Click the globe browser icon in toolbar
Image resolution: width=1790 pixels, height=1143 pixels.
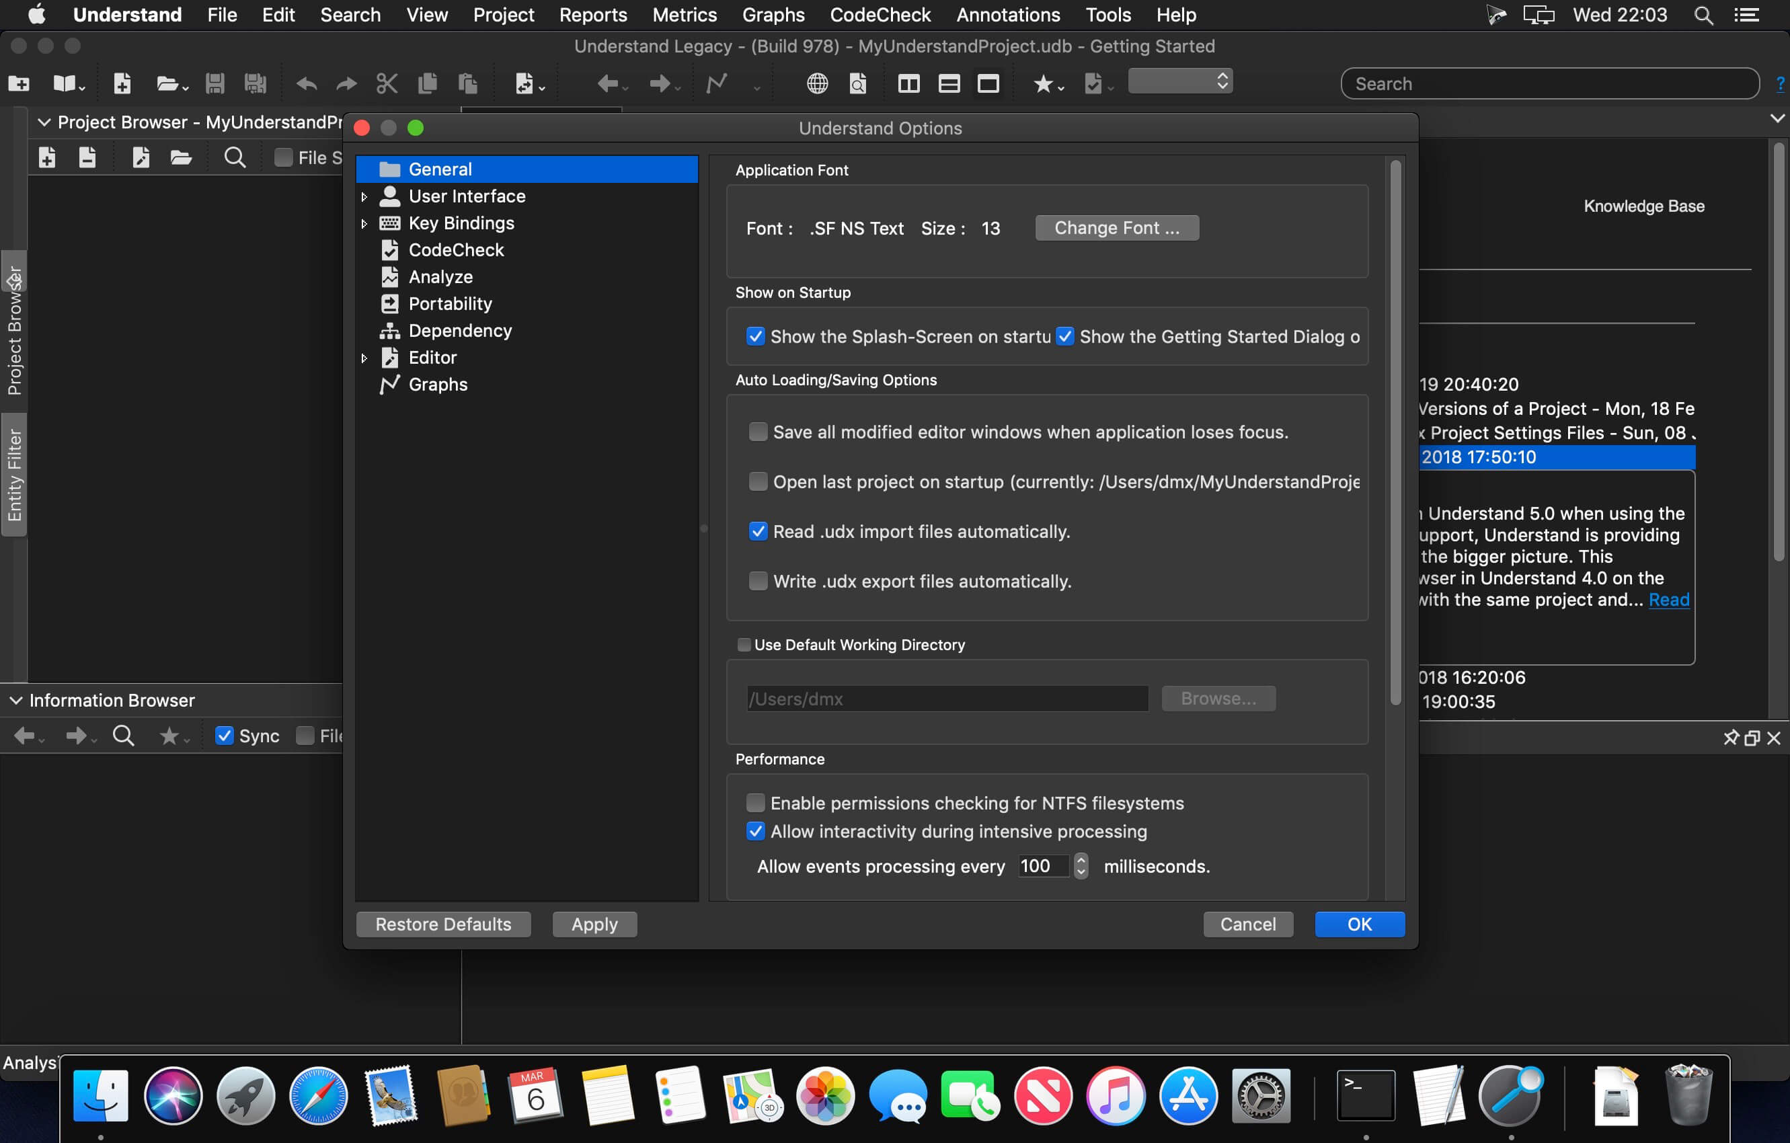[x=817, y=83]
